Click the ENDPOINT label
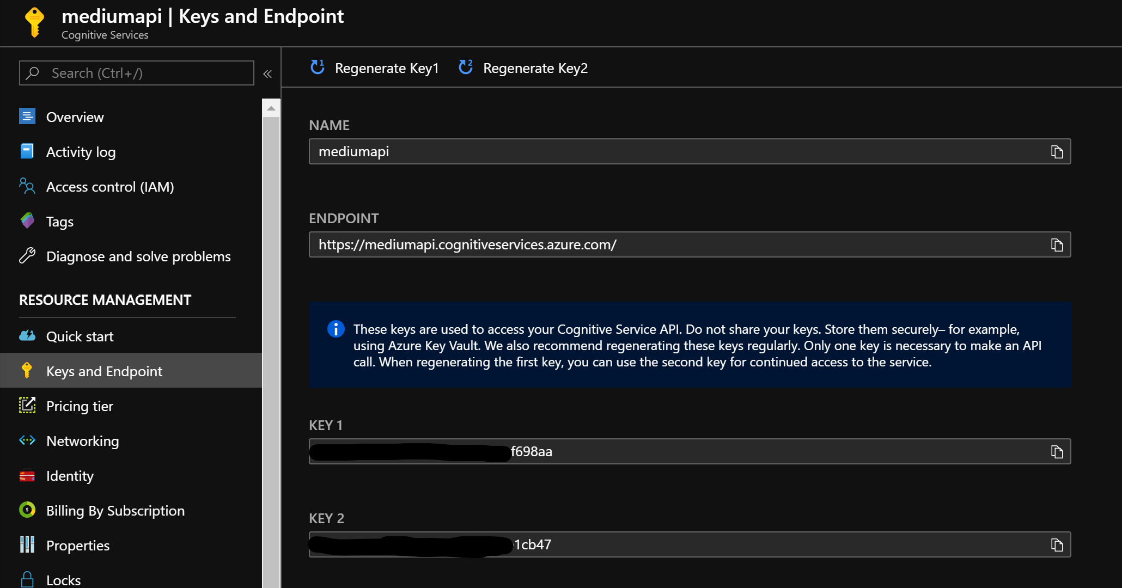The width and height of the screenshot is (1122, 588). tap(344, 218)
